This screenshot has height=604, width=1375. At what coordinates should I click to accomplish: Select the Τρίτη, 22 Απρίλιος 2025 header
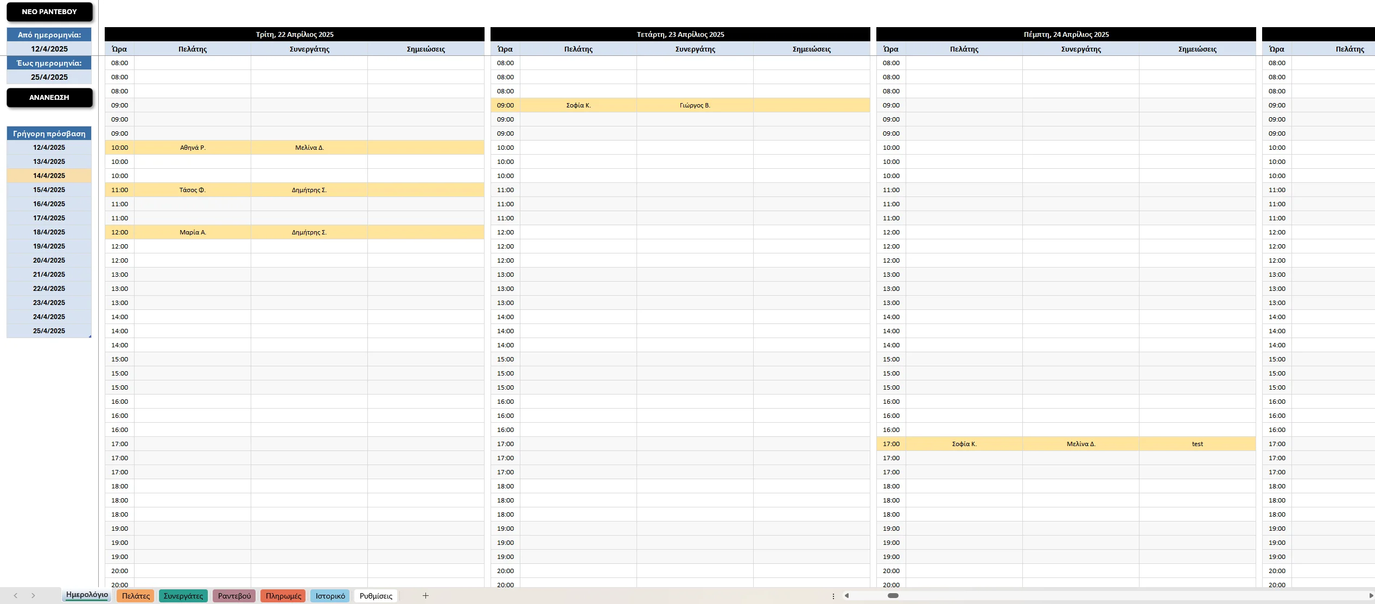(295, 34)
